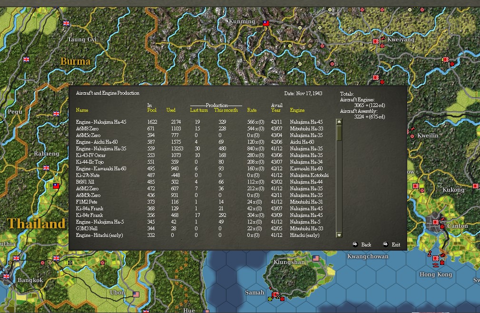Select the A6M2 Zero row

(203, 188)
